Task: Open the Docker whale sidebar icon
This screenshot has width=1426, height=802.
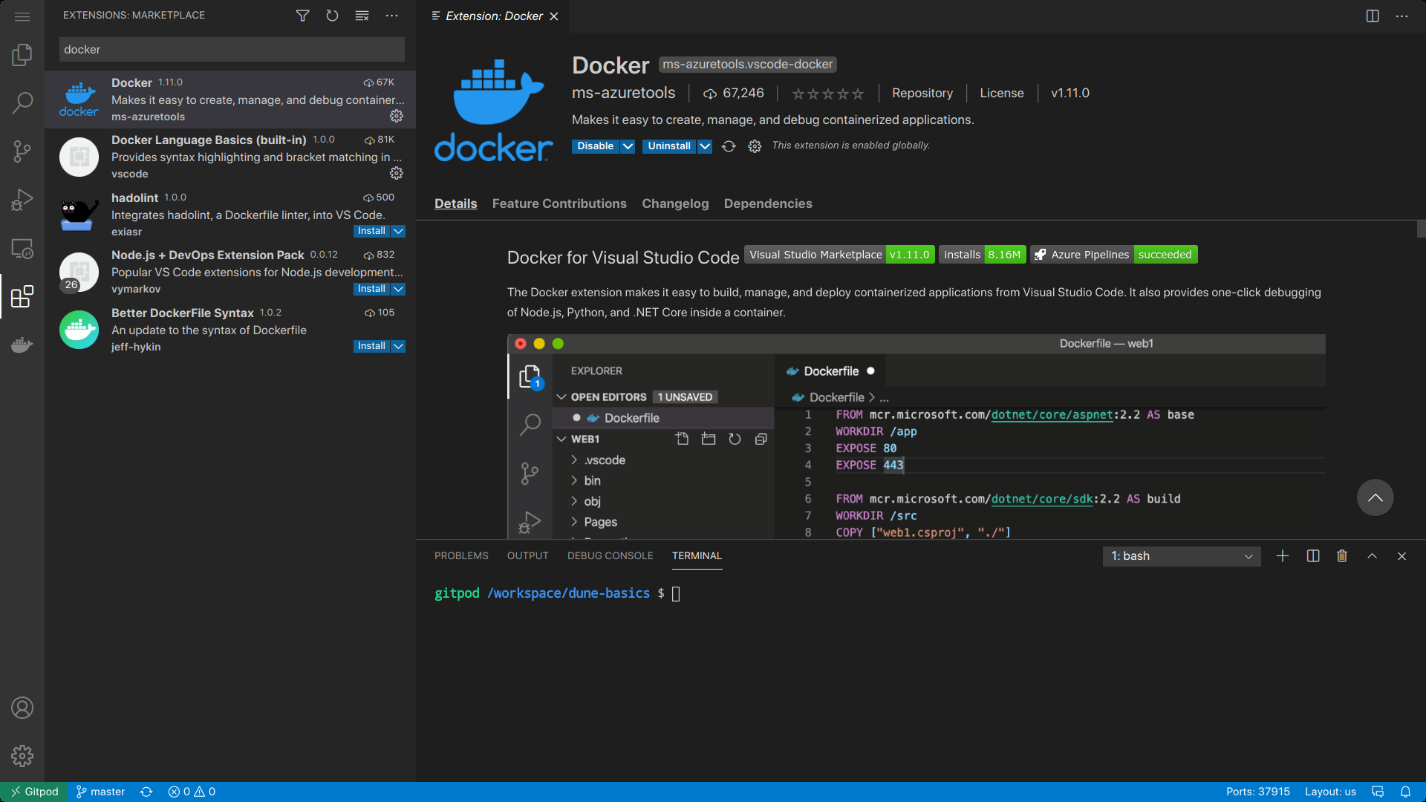Action: (22, 345)
